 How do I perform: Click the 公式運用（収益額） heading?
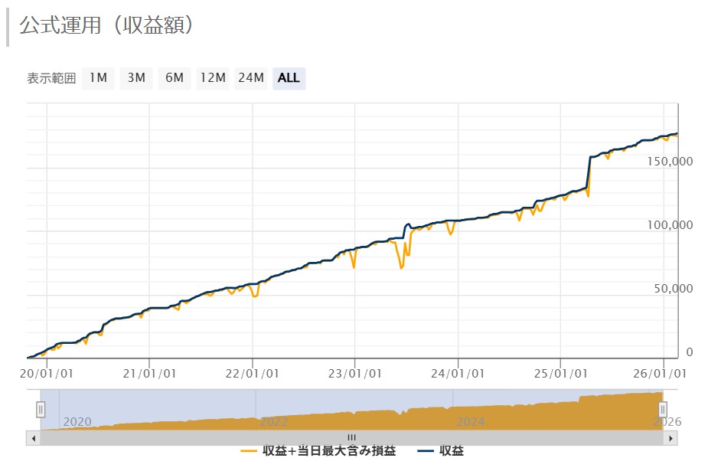[106, 25]
